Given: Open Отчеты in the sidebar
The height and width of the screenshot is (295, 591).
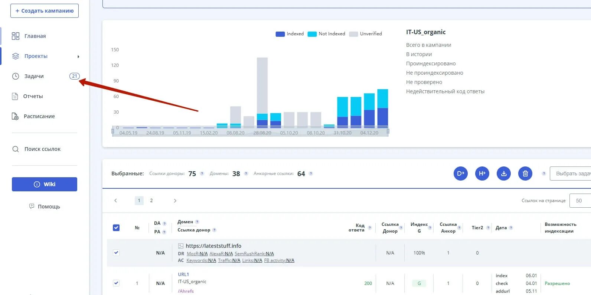Looking at the screenshot, I should [x=33, y=96].
